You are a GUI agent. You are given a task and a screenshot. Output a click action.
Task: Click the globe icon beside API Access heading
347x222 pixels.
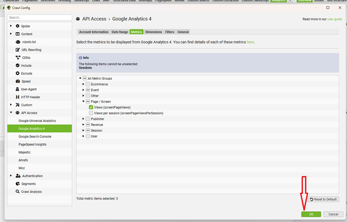pyautogui.click(x=78, y=19)
